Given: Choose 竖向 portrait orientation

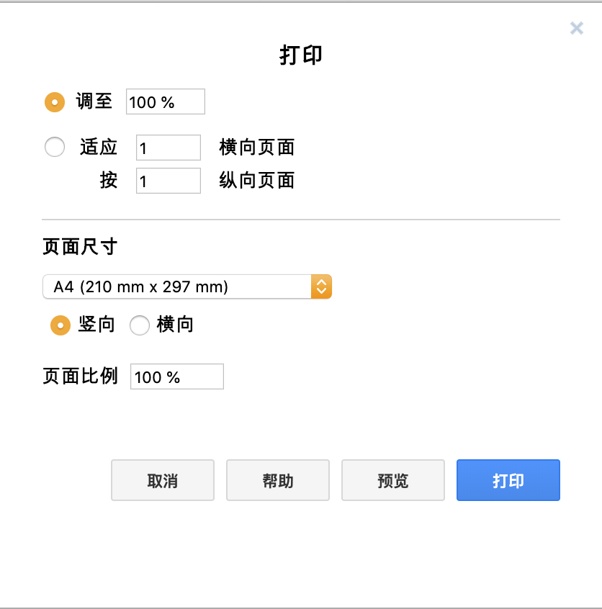Looking at the screenshot, I should pos(60,325).
